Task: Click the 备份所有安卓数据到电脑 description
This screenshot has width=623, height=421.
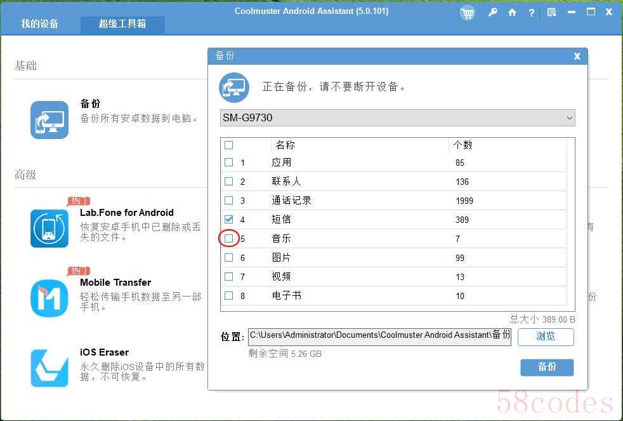Action: [140, 119]
